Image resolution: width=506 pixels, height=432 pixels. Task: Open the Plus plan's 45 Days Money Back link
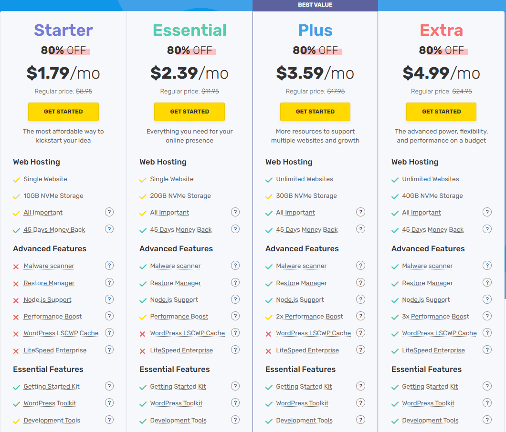[x=306, y=230]
